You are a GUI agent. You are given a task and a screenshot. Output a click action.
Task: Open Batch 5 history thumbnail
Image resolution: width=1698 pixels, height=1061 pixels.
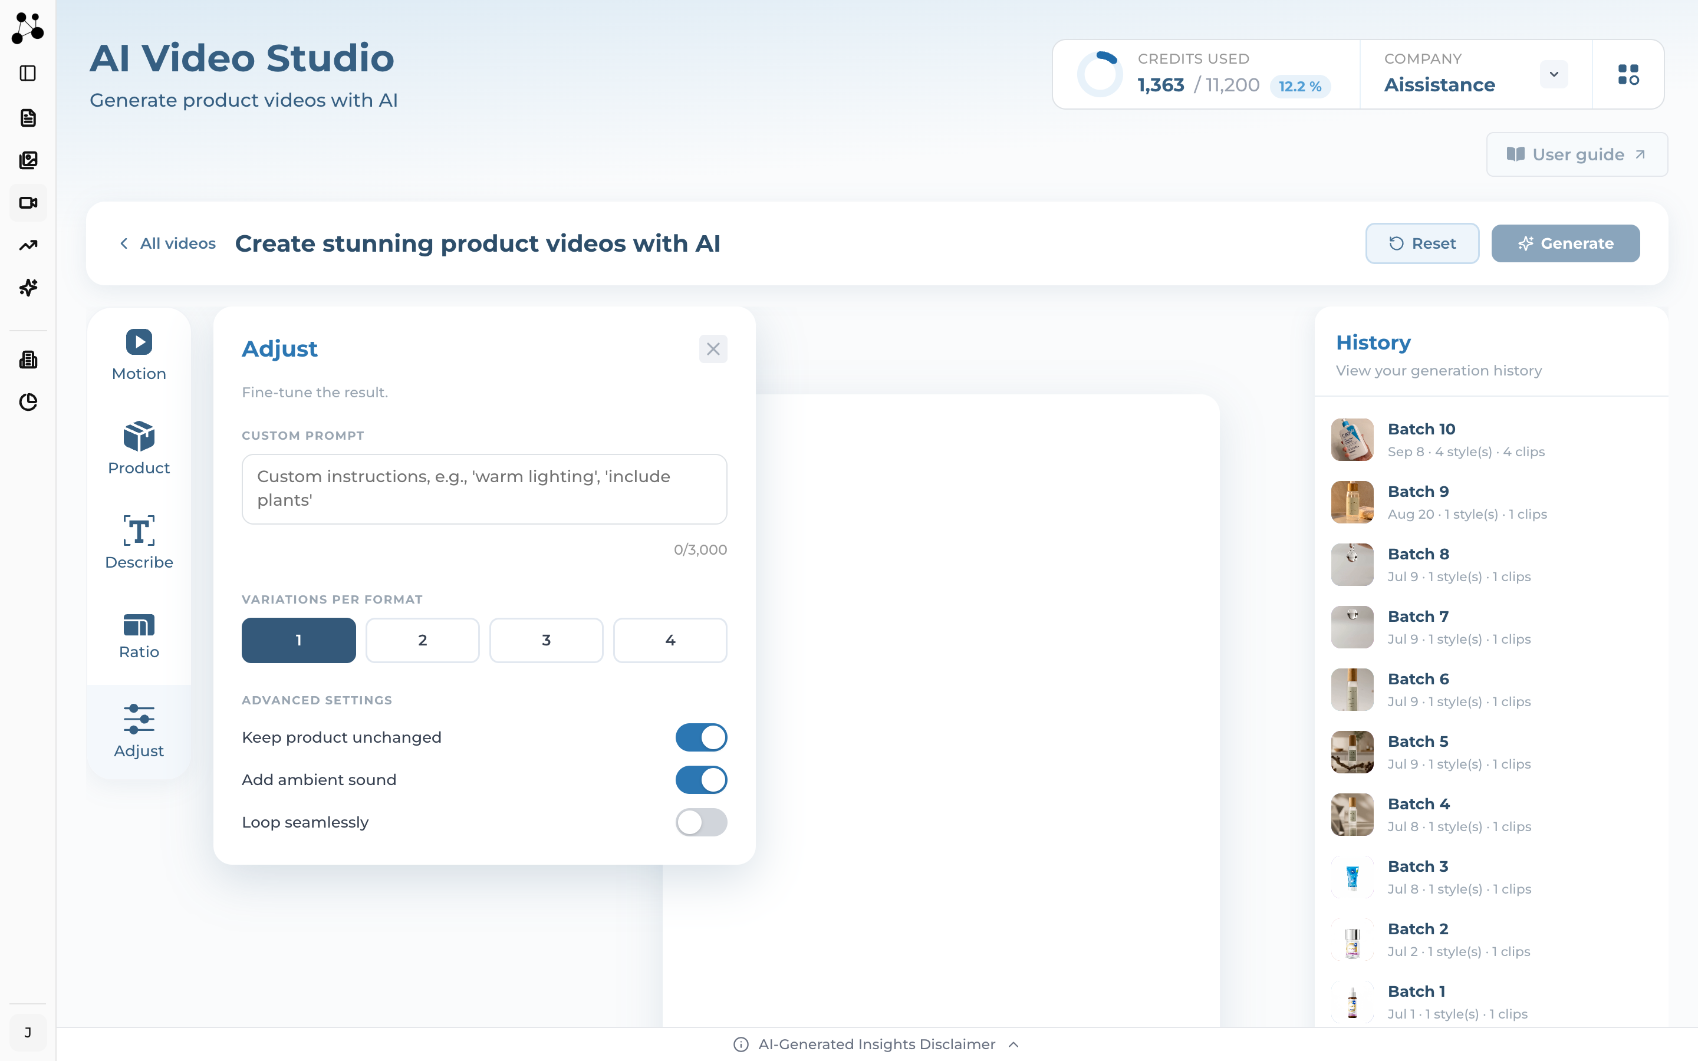pyautogui.click(x=1352, y=752)
